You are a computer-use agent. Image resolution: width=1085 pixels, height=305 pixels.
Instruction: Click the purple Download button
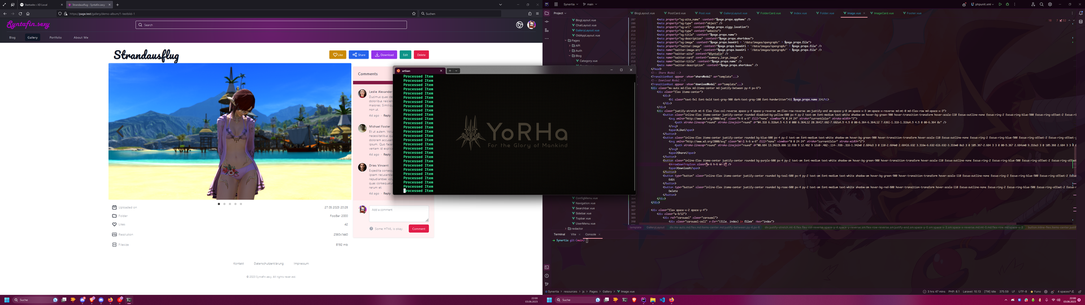point(384,55)
